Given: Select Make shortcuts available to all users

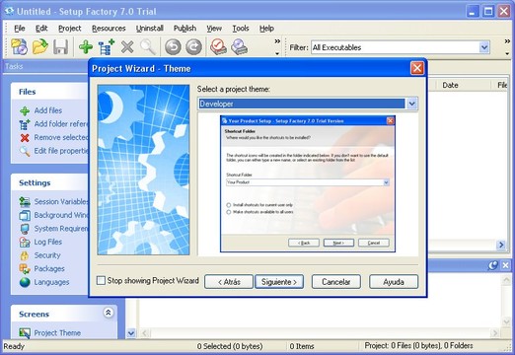Looking at the screenshot, I should (229, 212).
